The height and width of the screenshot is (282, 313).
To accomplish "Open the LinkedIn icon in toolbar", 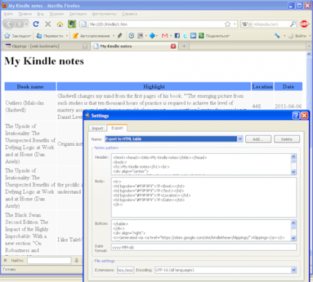I will pos(193,36).
